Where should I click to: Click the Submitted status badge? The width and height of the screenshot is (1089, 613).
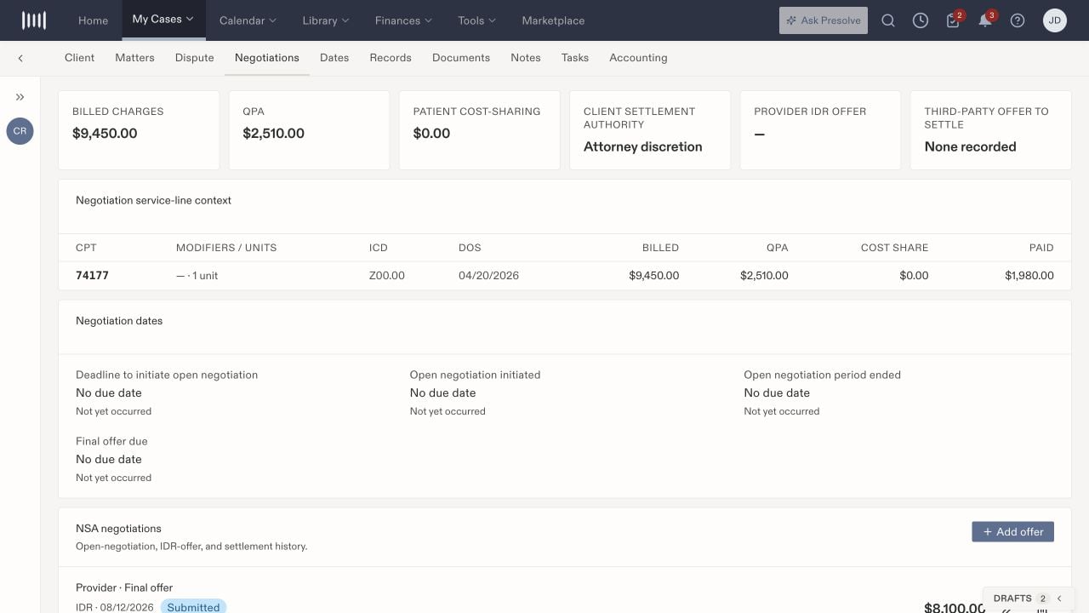(x=193, y=607)
